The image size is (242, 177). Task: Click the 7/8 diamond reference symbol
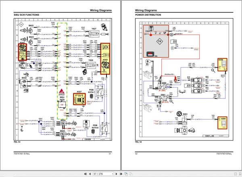tap(160, 41)
